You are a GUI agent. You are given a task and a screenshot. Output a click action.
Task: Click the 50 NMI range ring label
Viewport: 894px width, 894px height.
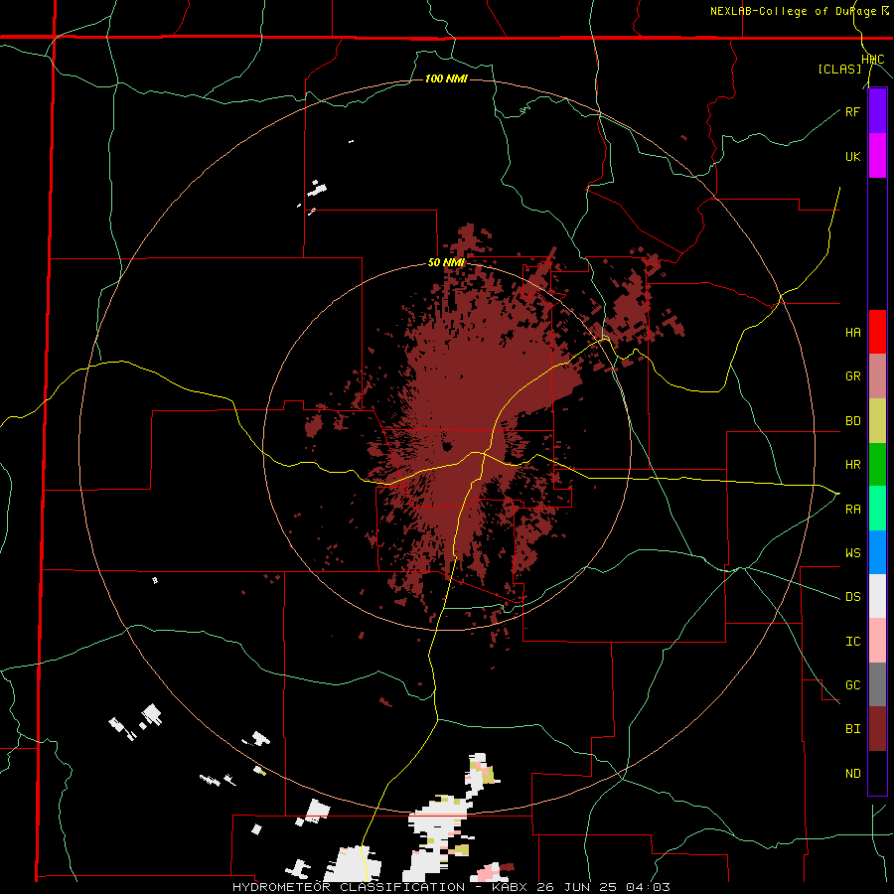[x=446, y=263]
